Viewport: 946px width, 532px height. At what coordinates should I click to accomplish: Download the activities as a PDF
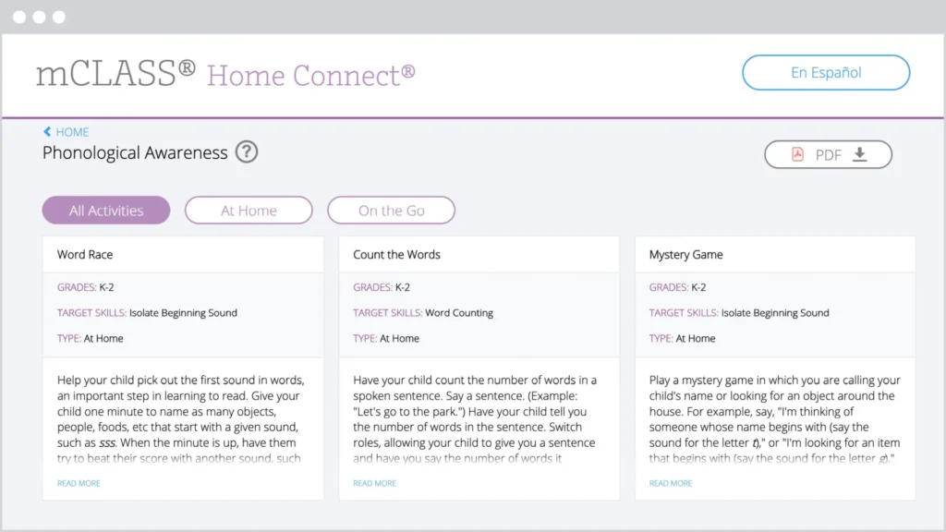click(827, 154)
